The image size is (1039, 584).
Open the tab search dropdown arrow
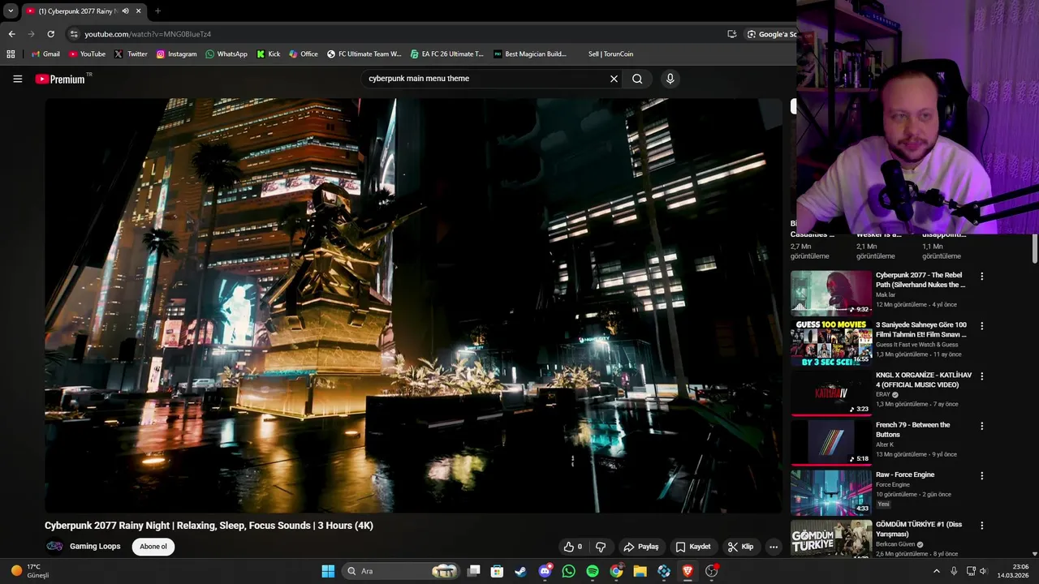(11, 11)
